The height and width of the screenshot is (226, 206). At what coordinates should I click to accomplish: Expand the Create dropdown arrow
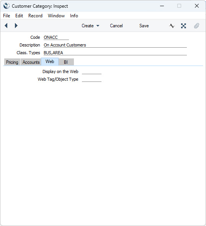98,26
